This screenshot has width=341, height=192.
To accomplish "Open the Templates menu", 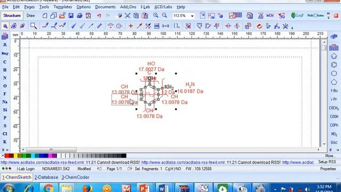I will coord(63,7).
